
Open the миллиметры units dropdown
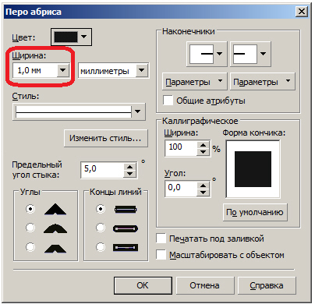pyautogui.click(x=141, y=70)
